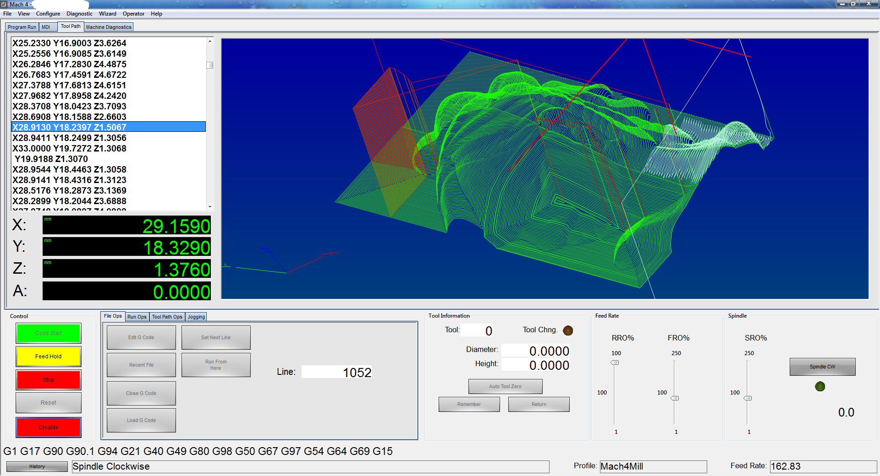Click the Load G Code button
The width and height of the screenshot is (880, 476).
(x=141, y=420)
